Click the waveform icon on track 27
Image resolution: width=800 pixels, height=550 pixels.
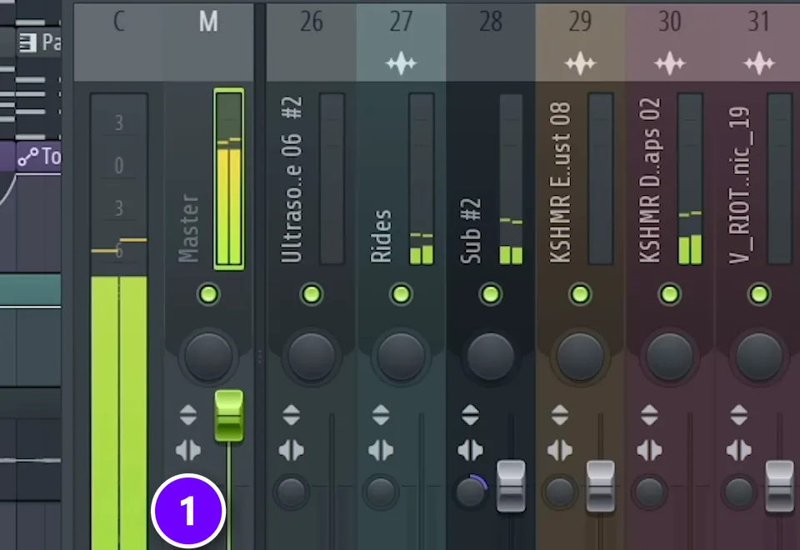401,63
